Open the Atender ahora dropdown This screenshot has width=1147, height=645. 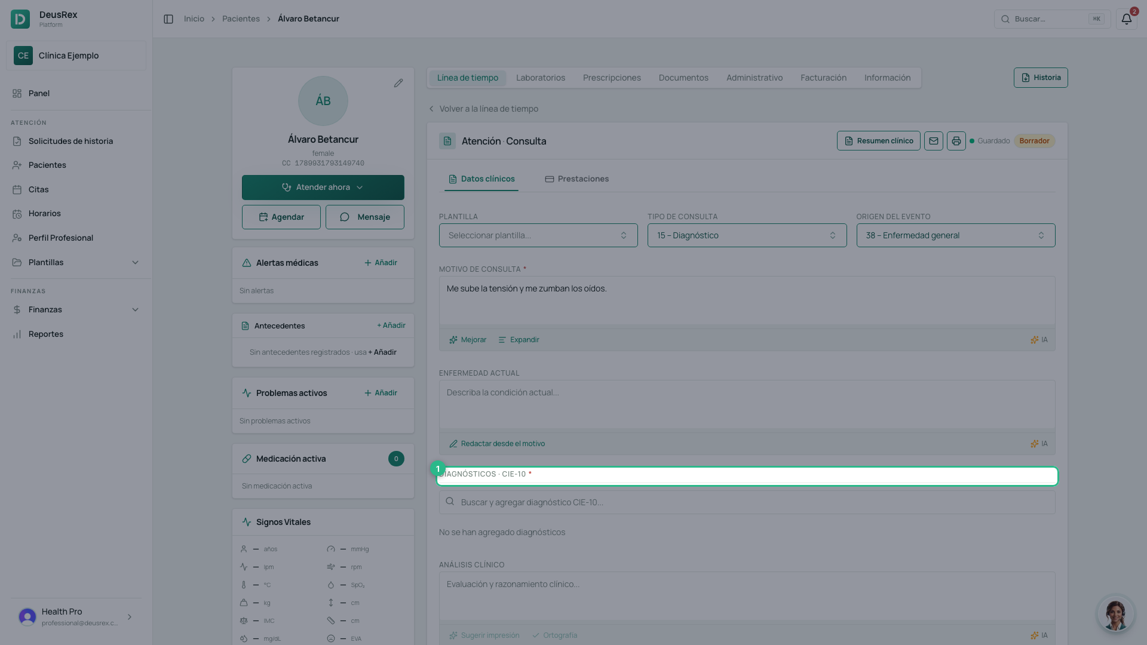pyautogui.click(x=323, y=188)
